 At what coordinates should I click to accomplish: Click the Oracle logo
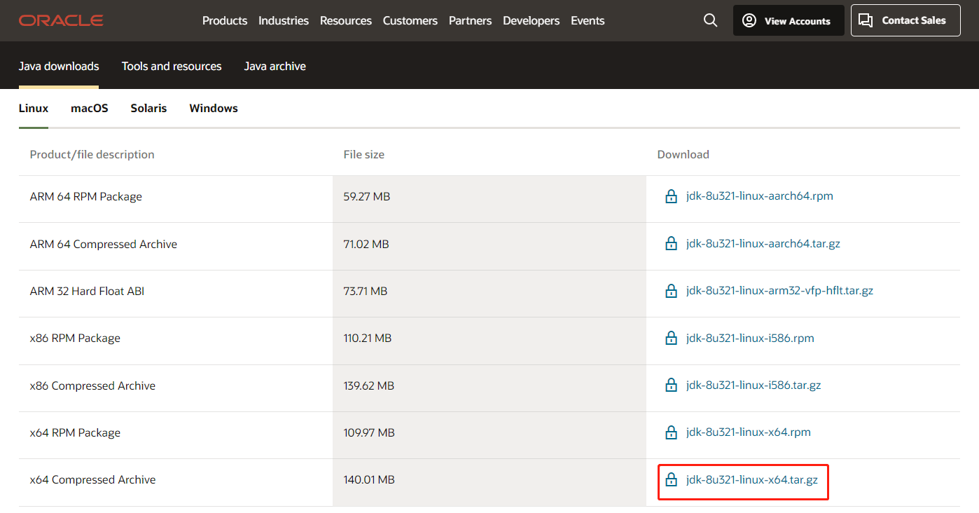(61, 20)
